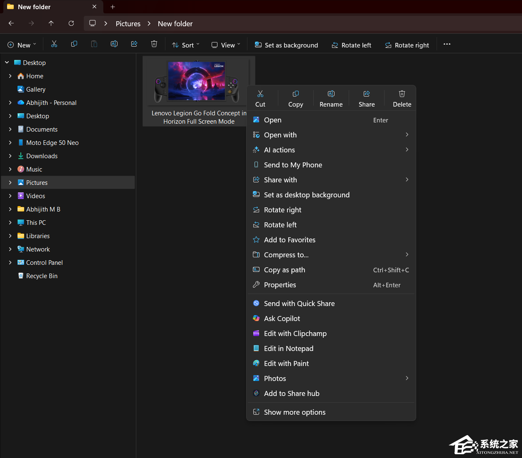Expand the Network tree node chevron

point(10,249)
